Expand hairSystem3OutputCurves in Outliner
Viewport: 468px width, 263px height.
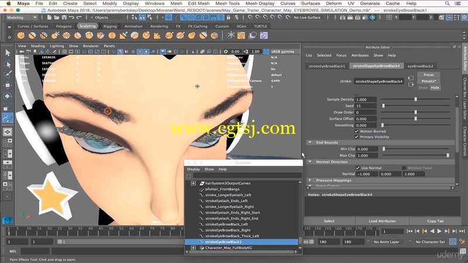pos(193,184)
